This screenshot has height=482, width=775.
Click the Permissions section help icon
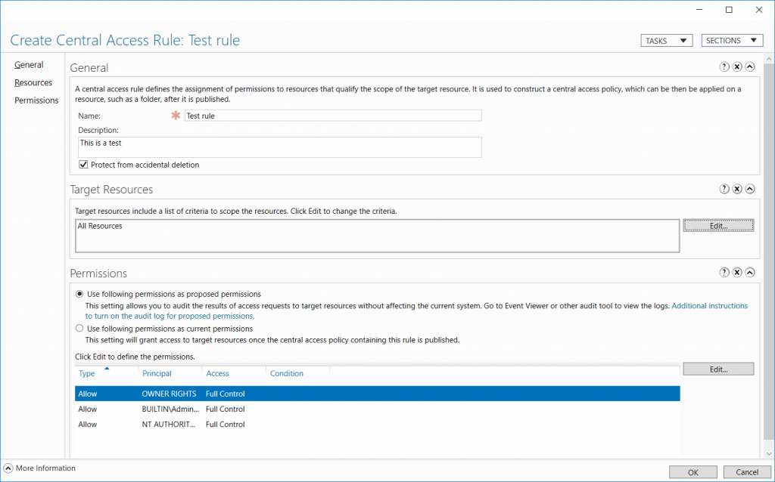point(724,272)
